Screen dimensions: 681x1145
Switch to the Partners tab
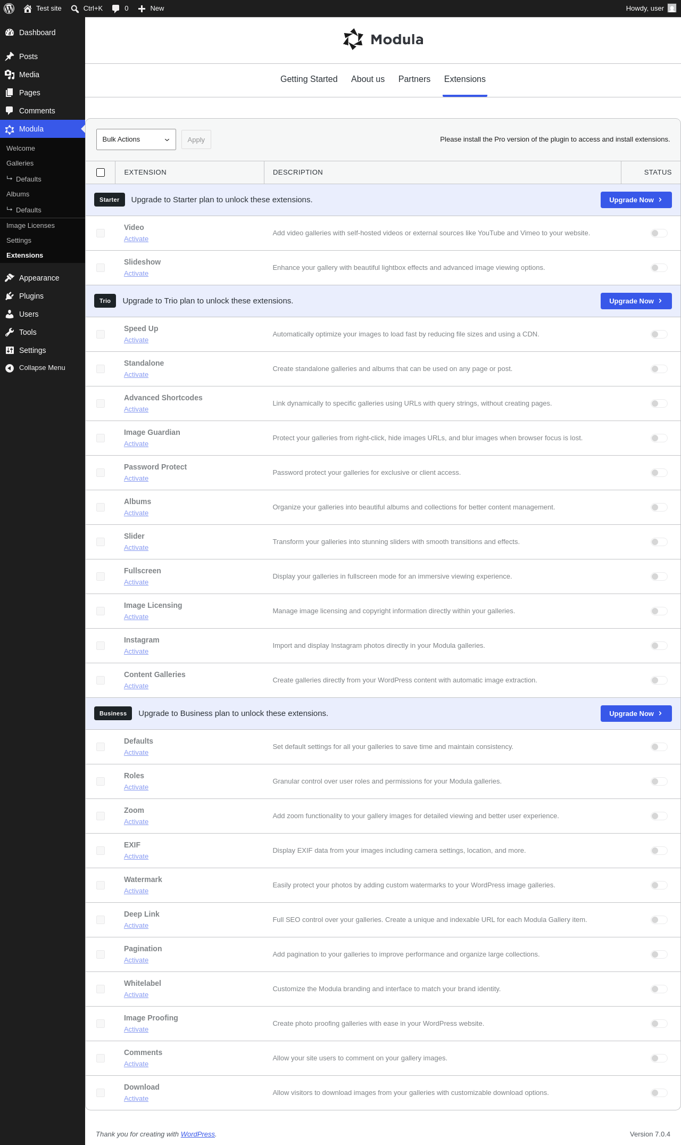pyautogui.click(x=414, y=79)
